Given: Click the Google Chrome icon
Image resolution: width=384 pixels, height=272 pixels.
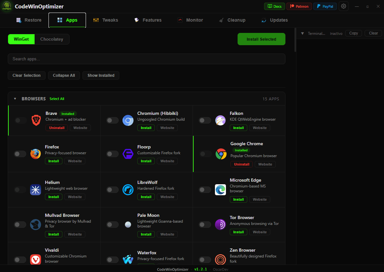Looking at the screenshot, I should coord(221,154).
